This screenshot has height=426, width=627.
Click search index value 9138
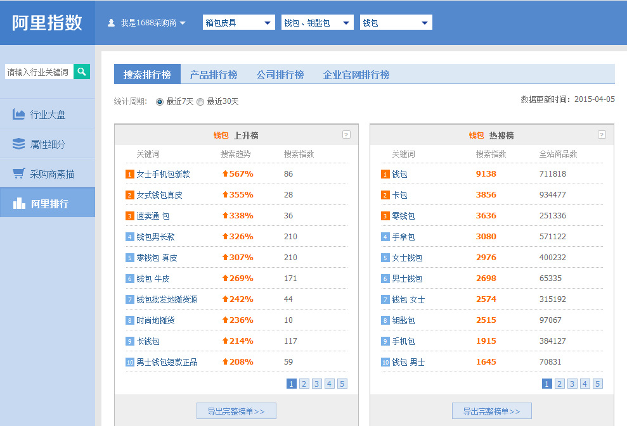pos(486,173)
